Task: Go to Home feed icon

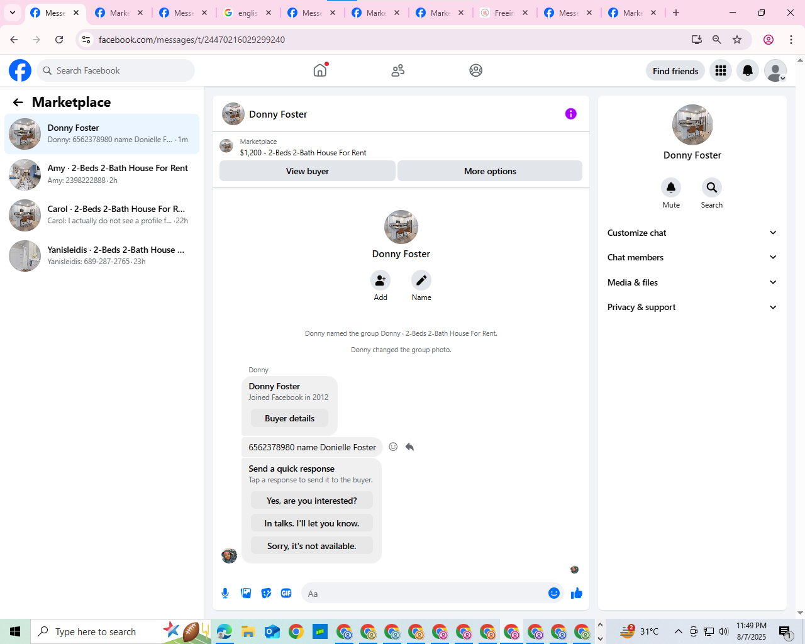Action: point(320,70)
